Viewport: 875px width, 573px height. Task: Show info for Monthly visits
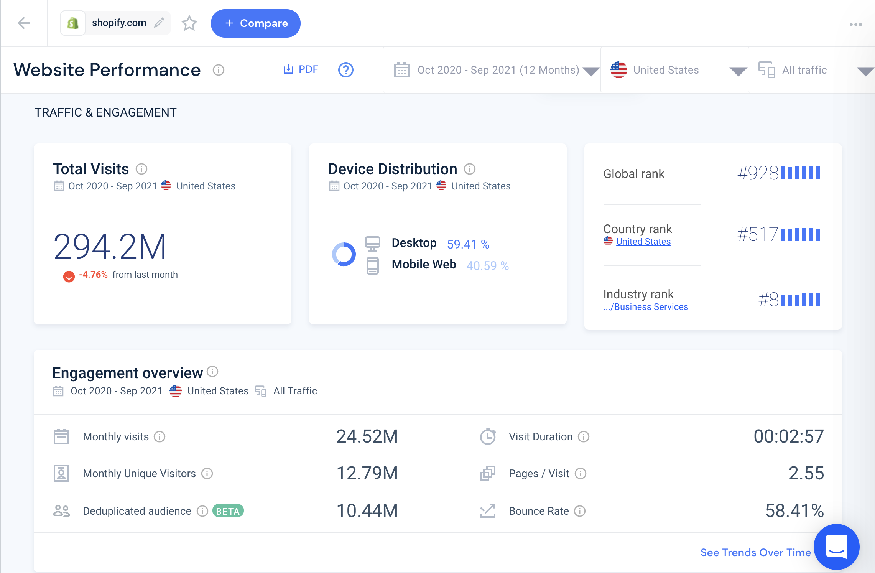pyautogui.click(x=160, y=437)
